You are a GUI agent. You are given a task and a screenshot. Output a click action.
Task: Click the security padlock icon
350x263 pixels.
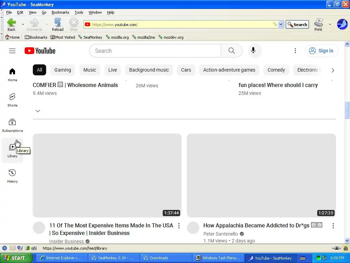[x=346, y=248]
